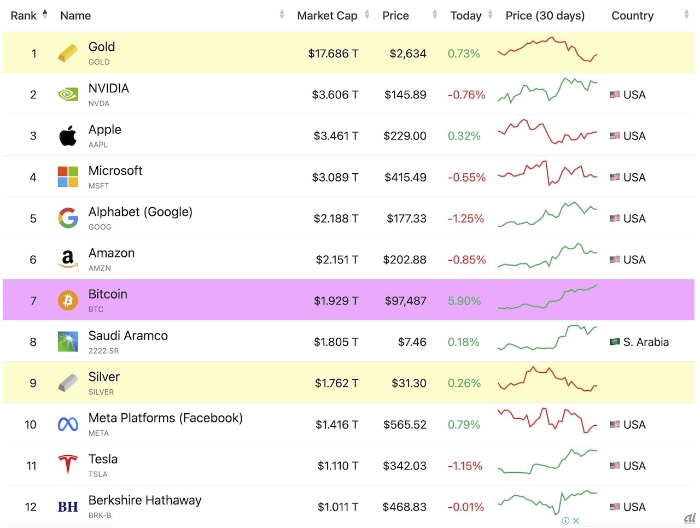Click Bitcoin's 5.90% daily change
The image size is (700, 528).
464,301
